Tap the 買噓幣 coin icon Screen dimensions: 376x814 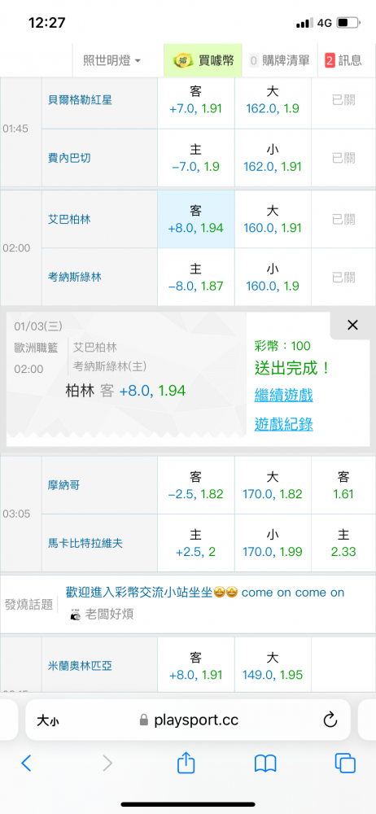183,61
